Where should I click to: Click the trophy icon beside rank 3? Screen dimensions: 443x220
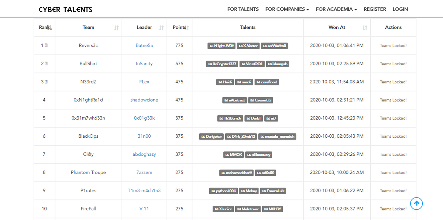[x=46, y=82]
